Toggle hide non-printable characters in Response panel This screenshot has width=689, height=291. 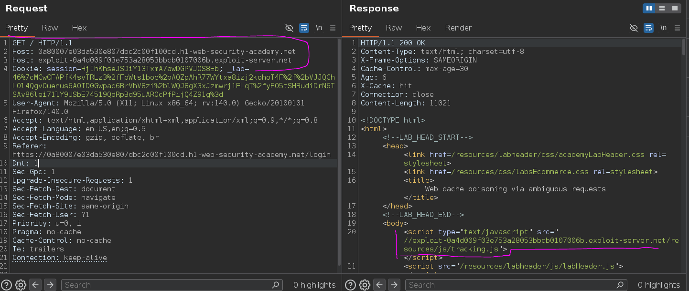coord(634,28)
